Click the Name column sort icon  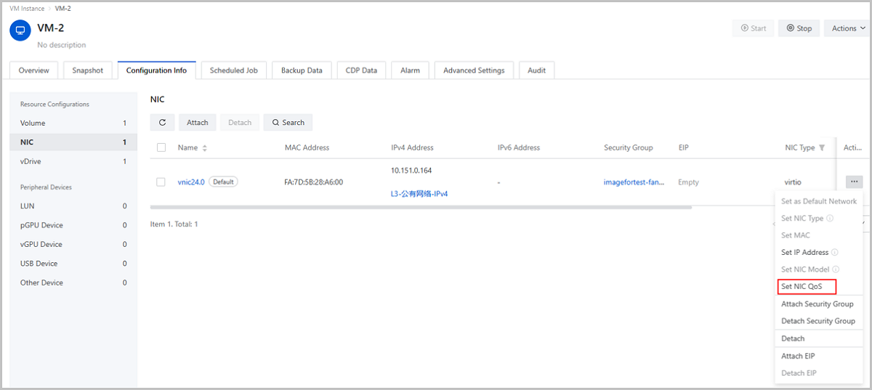pos(205,148)
